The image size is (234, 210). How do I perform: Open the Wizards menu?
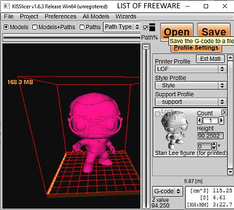[126, 17]
